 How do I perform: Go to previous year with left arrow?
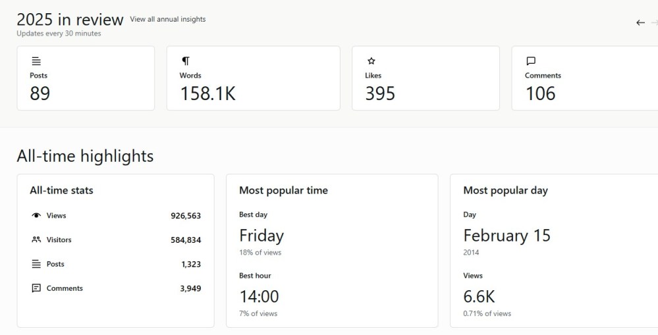(640, 22)
